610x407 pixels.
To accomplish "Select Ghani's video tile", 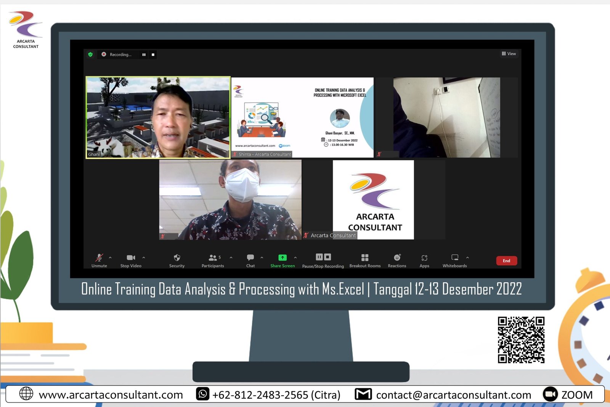I will [x=158, y=117].
